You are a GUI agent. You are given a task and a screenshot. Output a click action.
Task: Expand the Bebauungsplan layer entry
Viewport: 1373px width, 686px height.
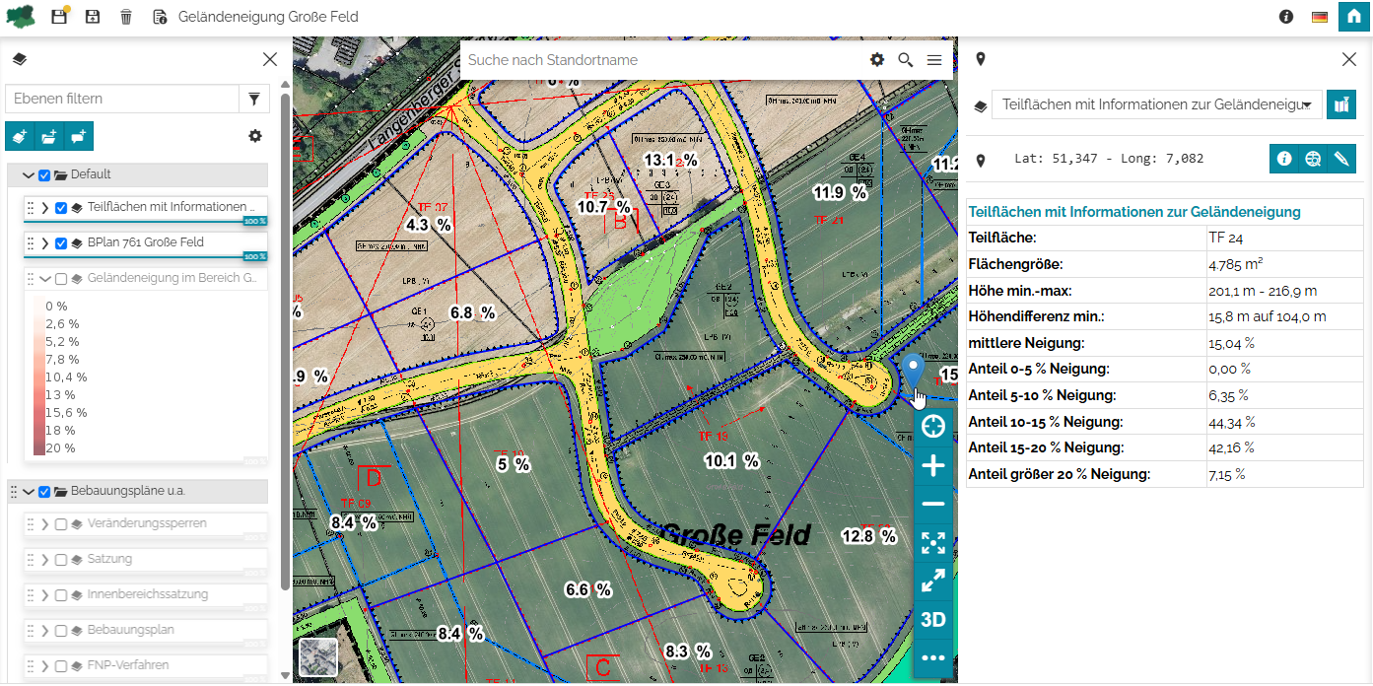(x=44, y=631)
